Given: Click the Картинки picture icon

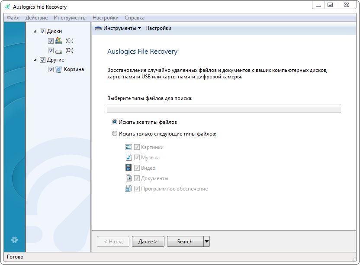Looking at the screenshot, I should (129, 147).
